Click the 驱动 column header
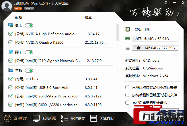Screen dimensions: 187x126 pos(19,18)
